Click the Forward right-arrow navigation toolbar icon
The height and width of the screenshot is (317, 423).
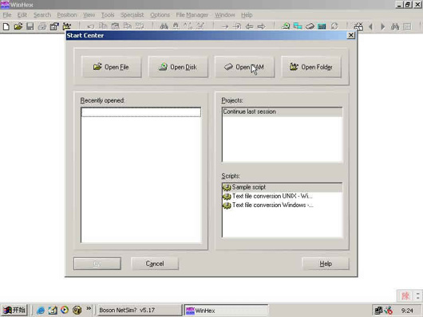[262, 26]
